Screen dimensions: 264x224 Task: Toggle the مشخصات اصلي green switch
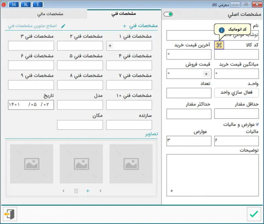tap(168, 14)
